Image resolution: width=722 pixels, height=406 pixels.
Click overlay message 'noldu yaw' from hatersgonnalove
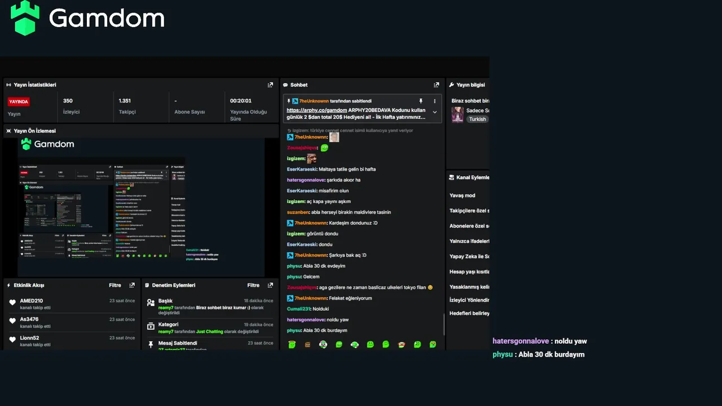(570, 341)
